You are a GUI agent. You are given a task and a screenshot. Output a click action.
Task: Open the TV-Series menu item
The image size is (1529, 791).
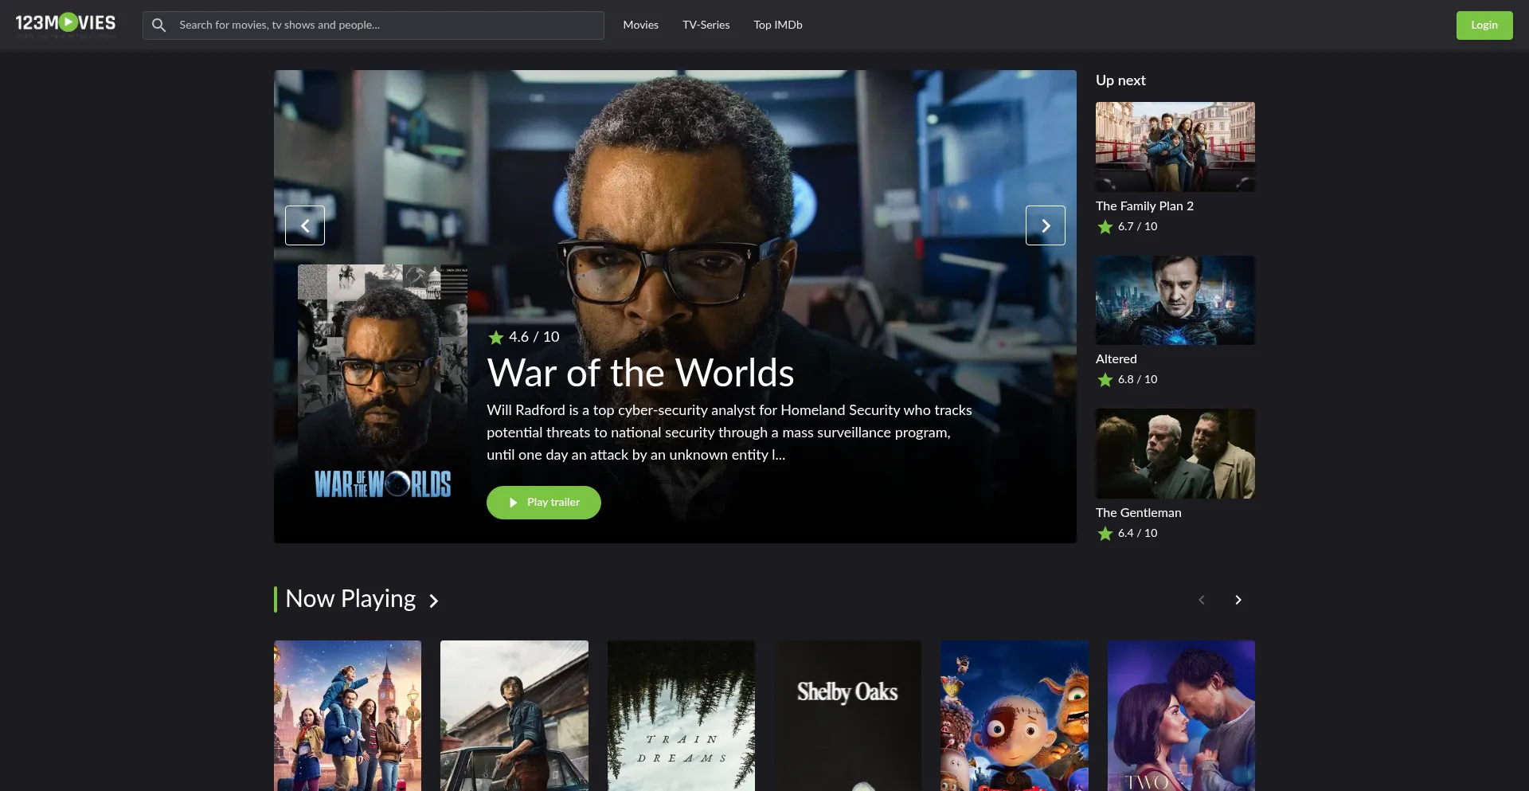tap(706, 25)
